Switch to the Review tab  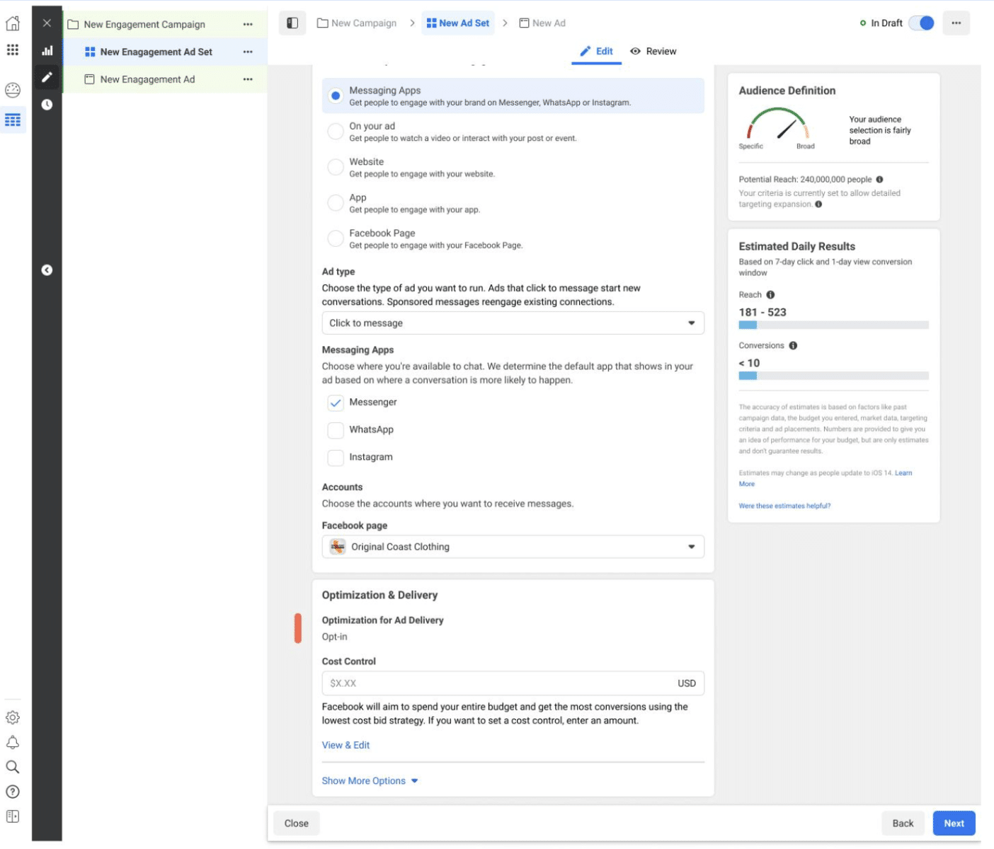click(x=653, y=52)
